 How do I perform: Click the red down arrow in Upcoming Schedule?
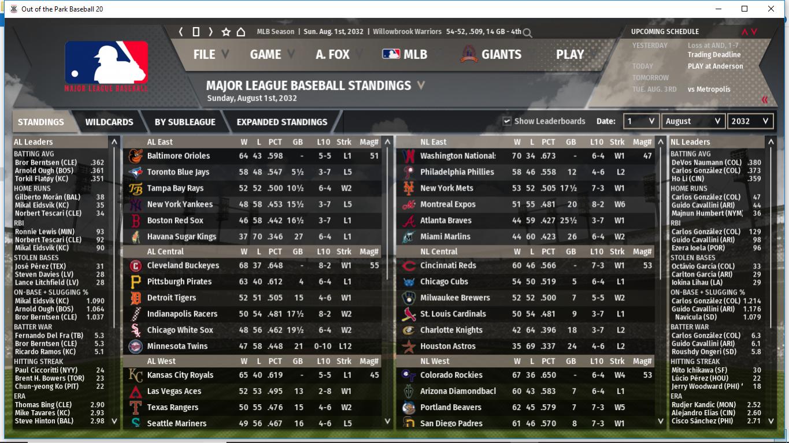pos(754,32)
